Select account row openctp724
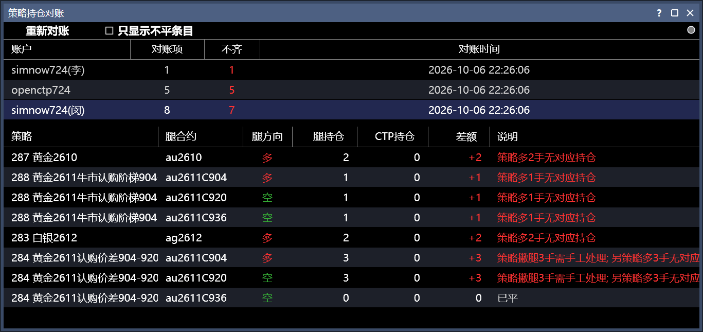 (x=352, y=90)
